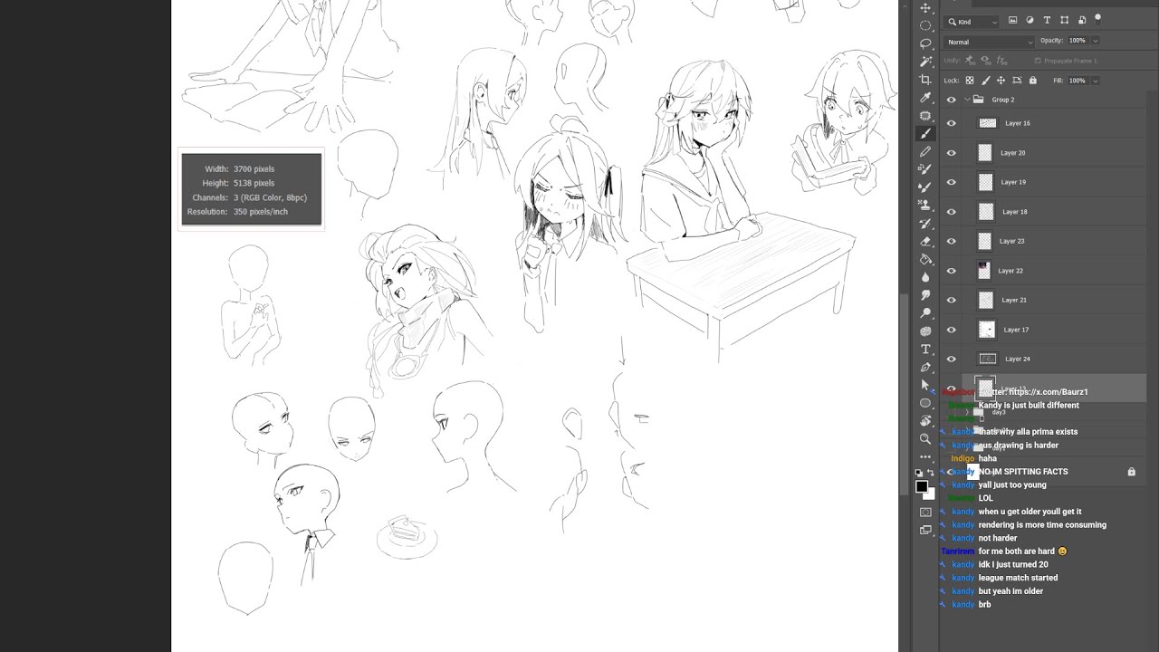This screenshot has height=652, width=1159.
Task: Click Opacity 100% value field
Action: point(1077,41)
